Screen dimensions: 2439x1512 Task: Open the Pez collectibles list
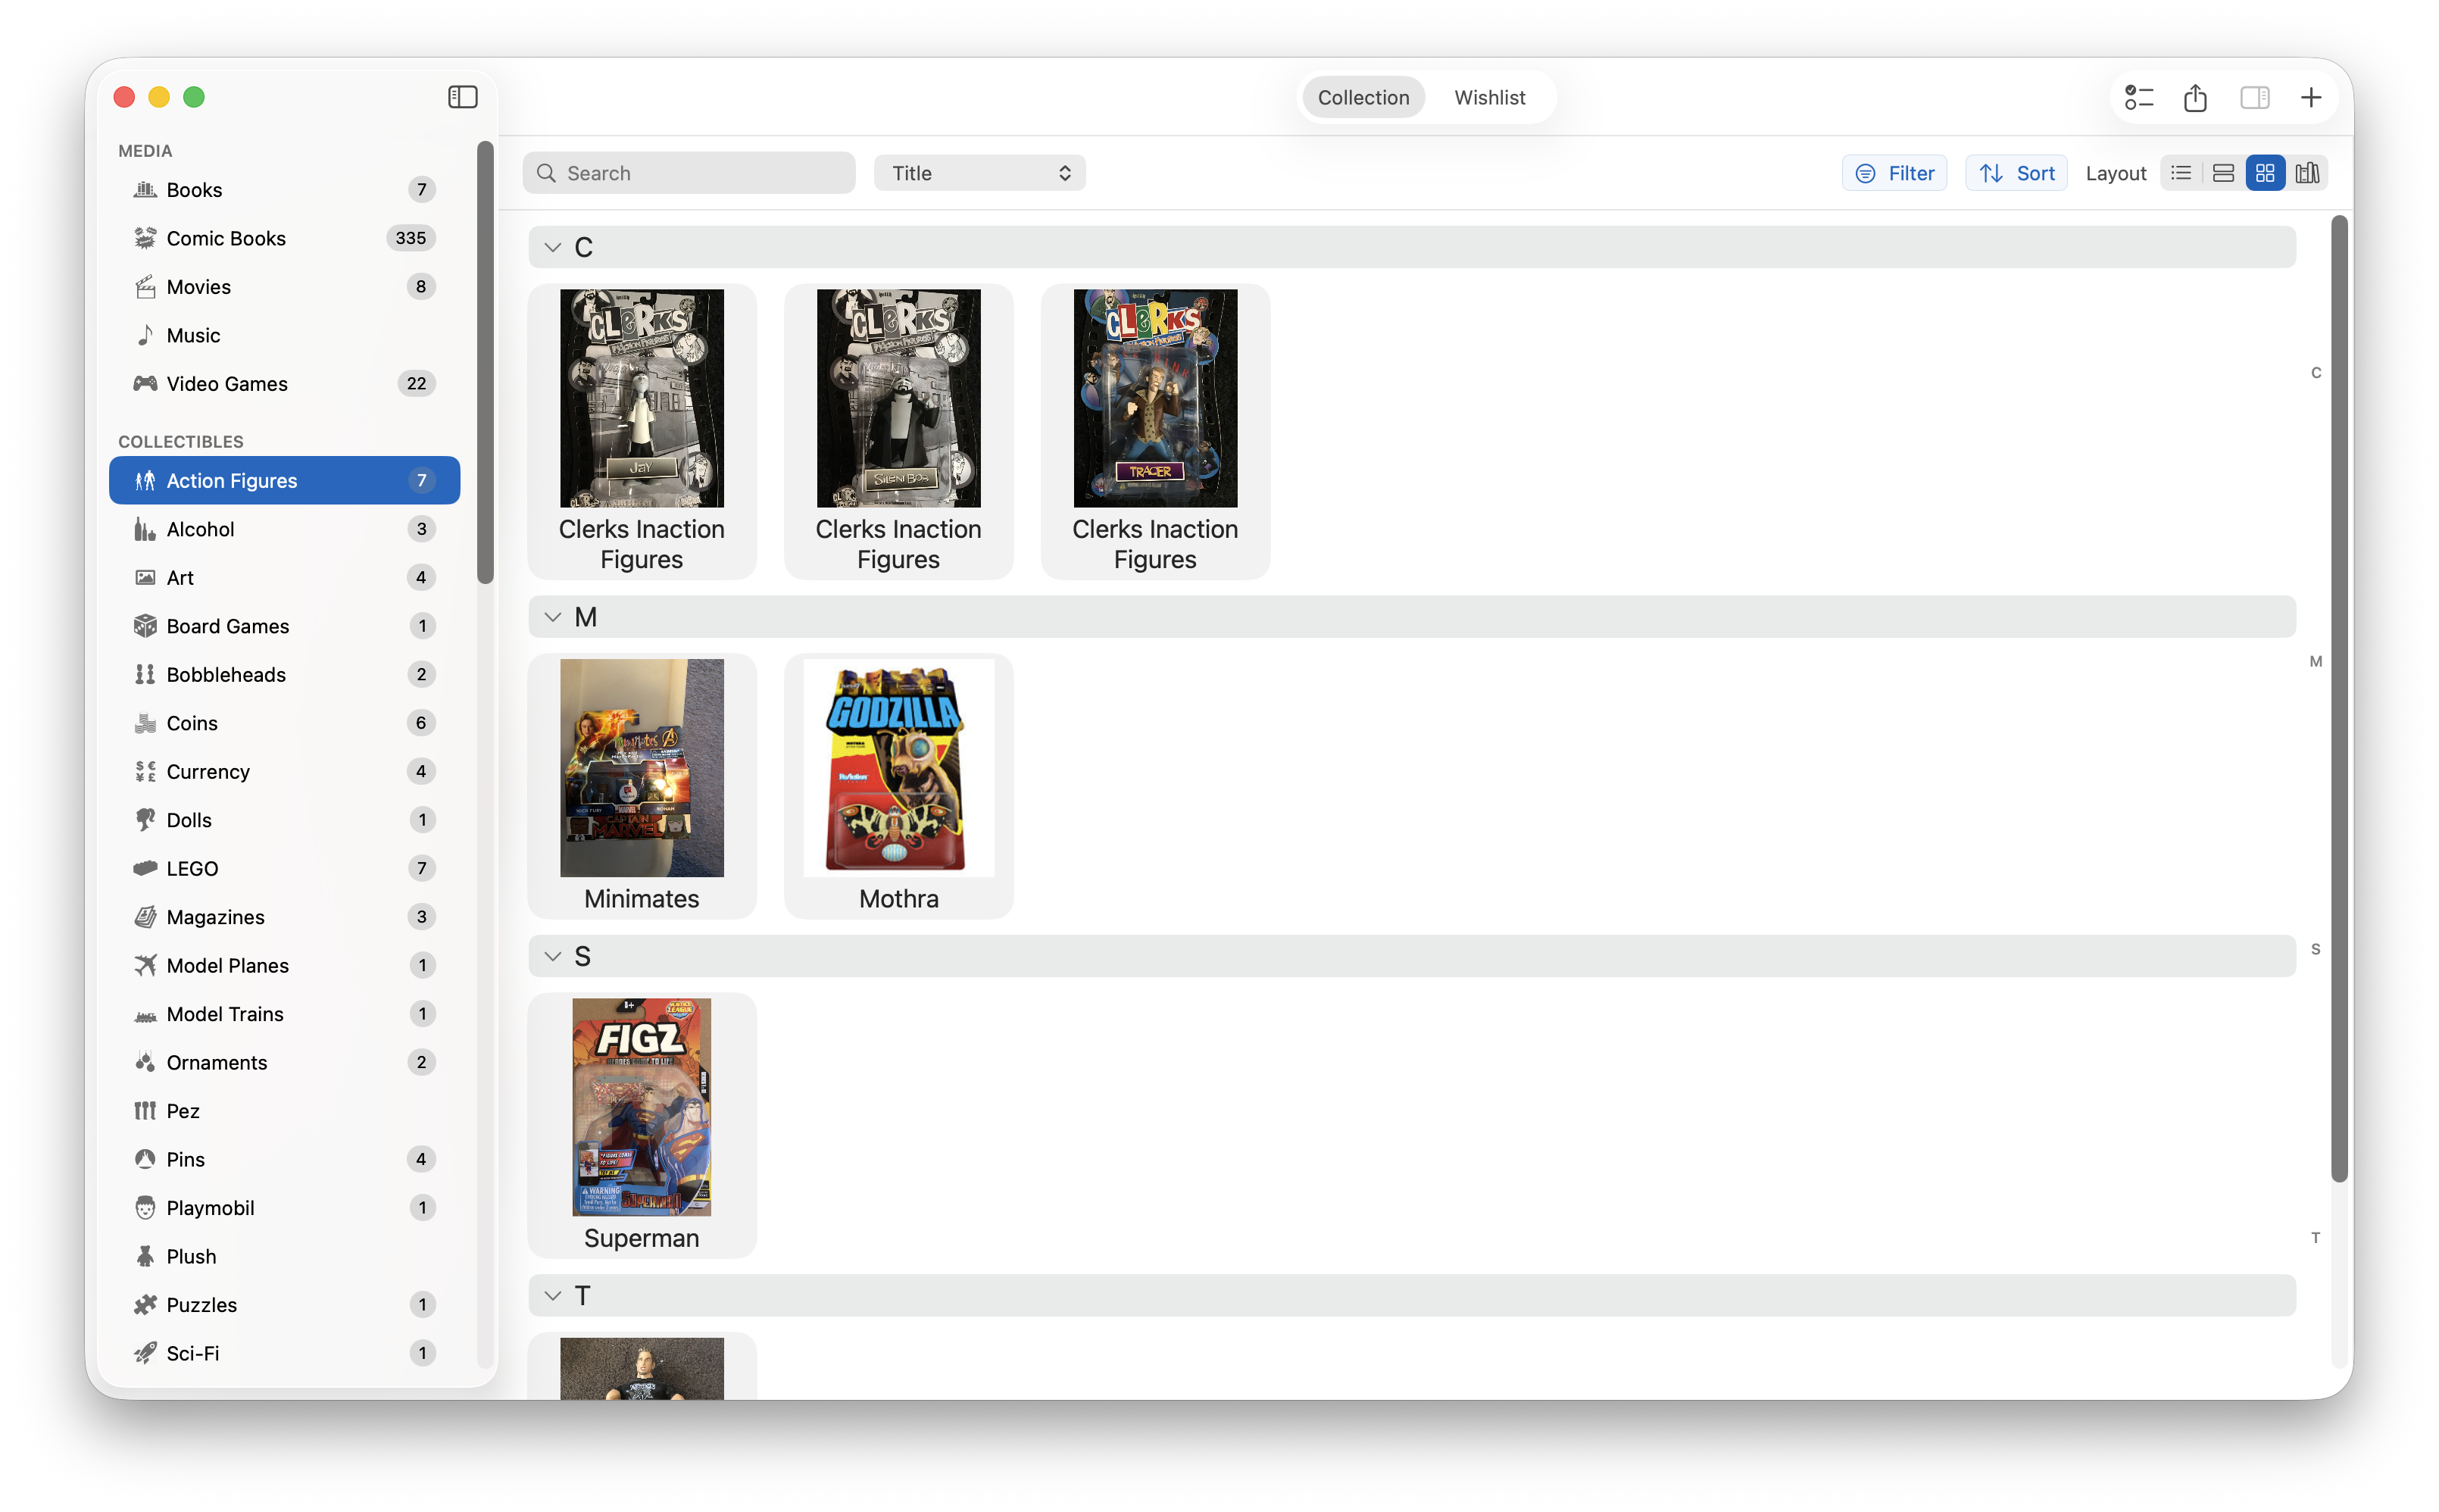(182, 1110)
